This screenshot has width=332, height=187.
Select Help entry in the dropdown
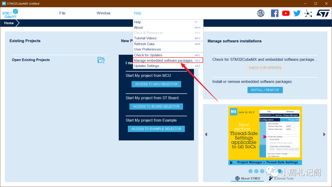tap(168, 22)
